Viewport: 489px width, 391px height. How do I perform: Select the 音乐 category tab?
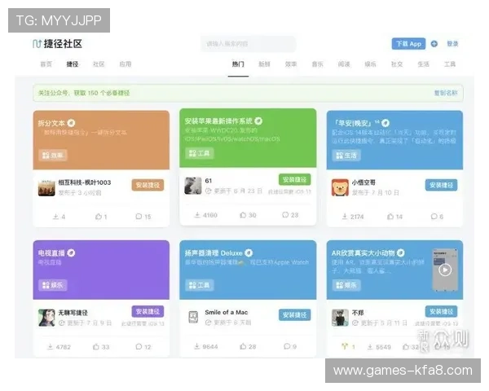(x=318, y=64)
